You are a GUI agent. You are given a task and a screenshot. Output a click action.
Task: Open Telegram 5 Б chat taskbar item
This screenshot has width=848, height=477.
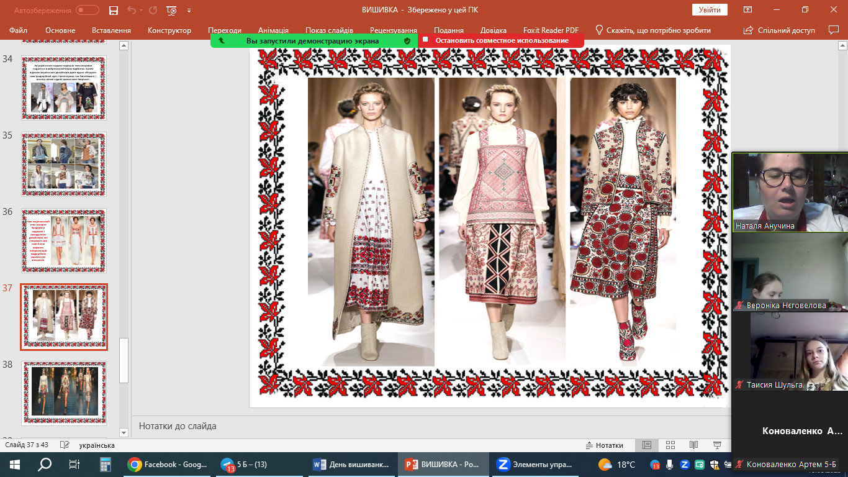point(259,465)
